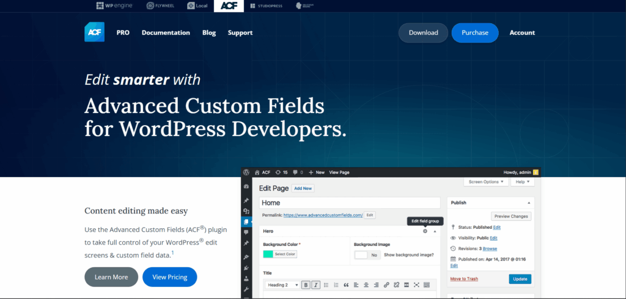Open the + New menu in admin bar
The width and height of the screenshot is (626, 299).
[317, 172]
